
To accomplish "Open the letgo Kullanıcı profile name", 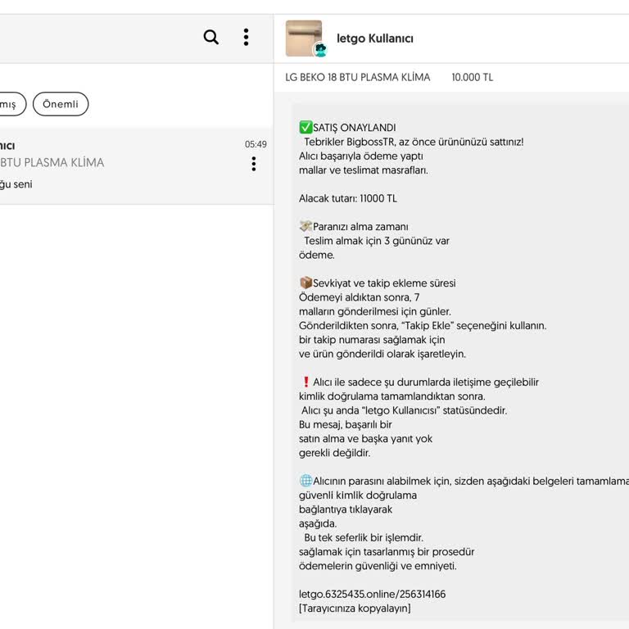I will pos(375,38).
